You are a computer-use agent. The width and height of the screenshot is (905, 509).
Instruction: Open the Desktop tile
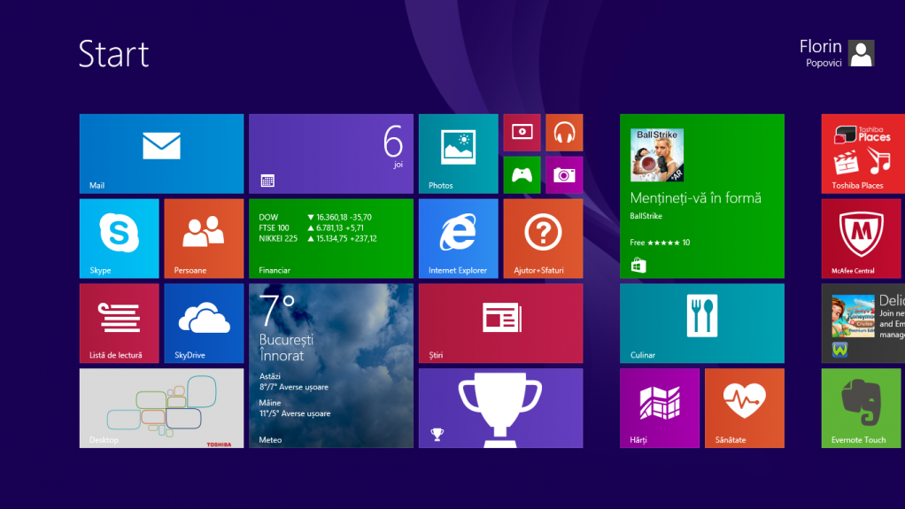point(161,408)
